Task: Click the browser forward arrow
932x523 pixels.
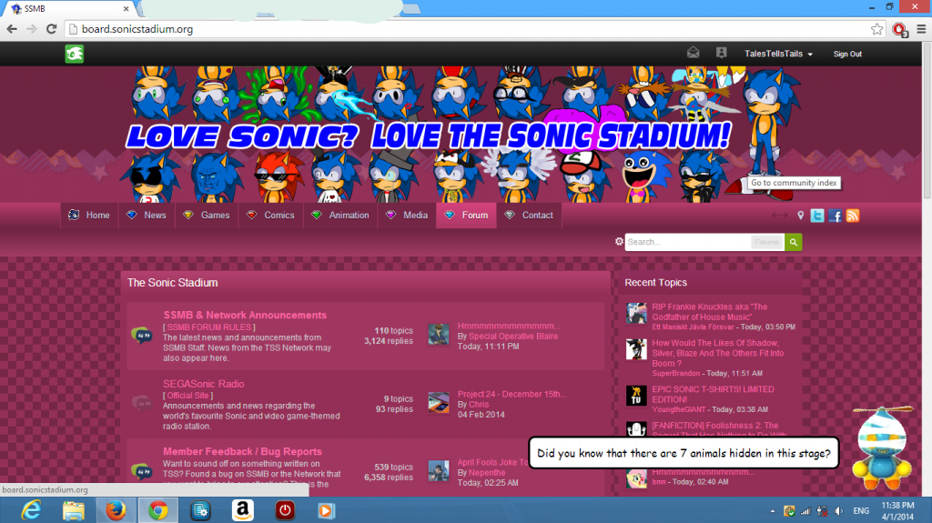Action: 32,28
